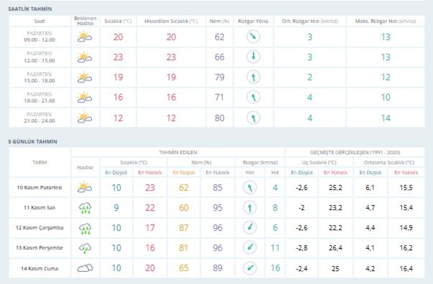433x284 pixels.
Task: Select the wind direction icon for 13 Kasım Perşembe
Action: click(x=249, y=248)
